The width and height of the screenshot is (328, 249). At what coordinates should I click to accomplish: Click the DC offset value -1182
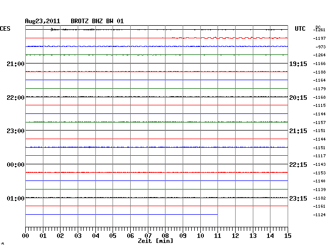pyautogui.click(x=319, y=198)
